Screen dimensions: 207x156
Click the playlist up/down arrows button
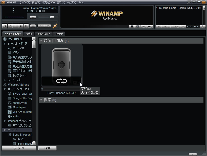[x=202, y=27]
